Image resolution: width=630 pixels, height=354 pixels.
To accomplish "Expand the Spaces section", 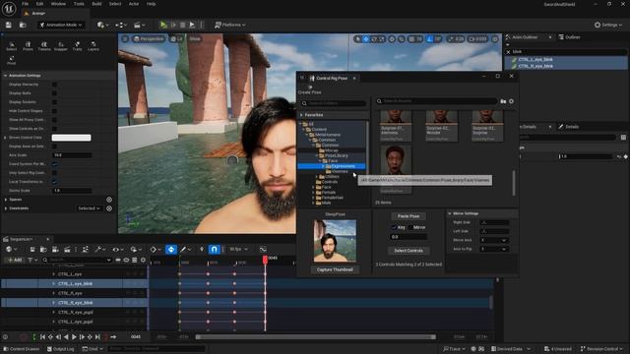I will pyautogui.click(x=6, y=200).
